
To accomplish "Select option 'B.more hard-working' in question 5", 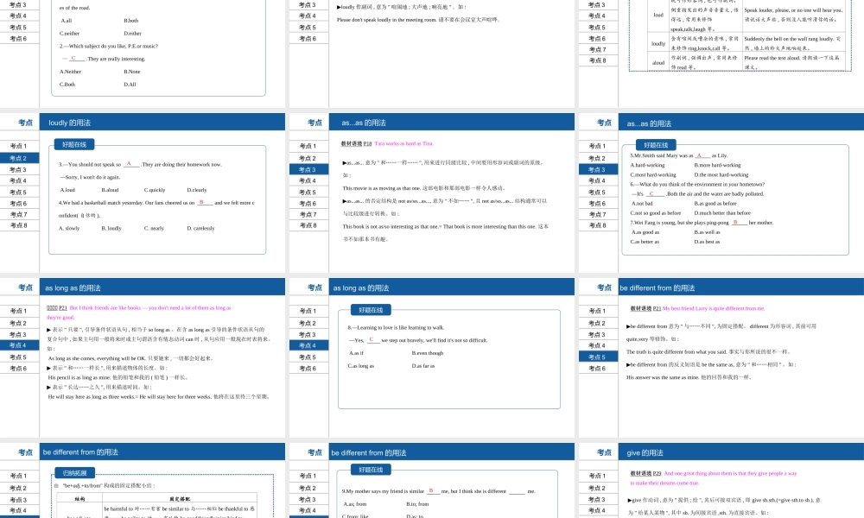I will coord(717,165).
